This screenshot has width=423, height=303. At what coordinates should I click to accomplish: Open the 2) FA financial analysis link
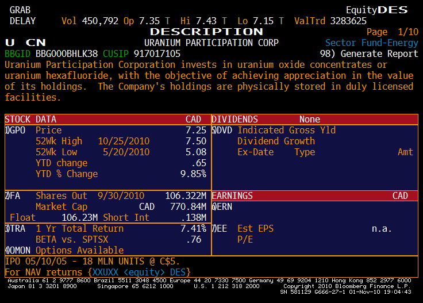[13, 195]
